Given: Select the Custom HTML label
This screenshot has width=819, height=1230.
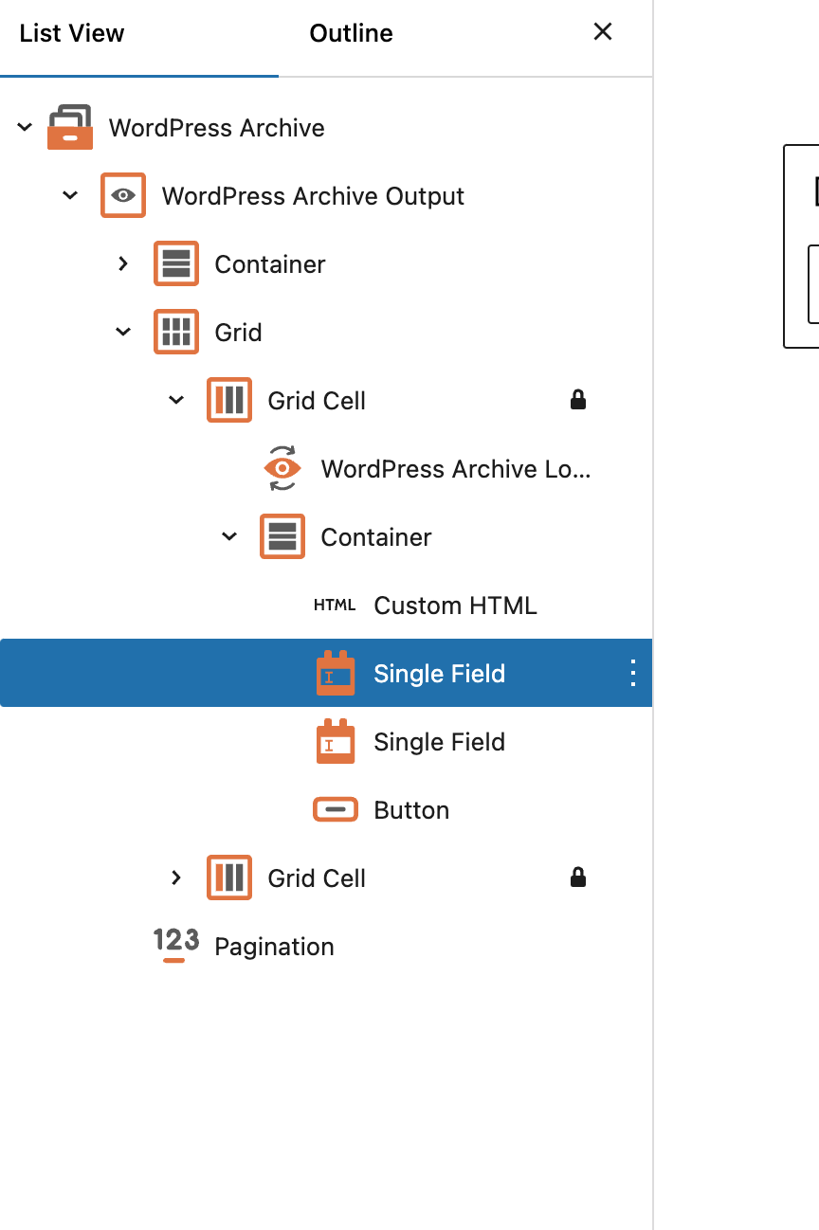Looking at the screenshot, I should click(x=456, y=606).
